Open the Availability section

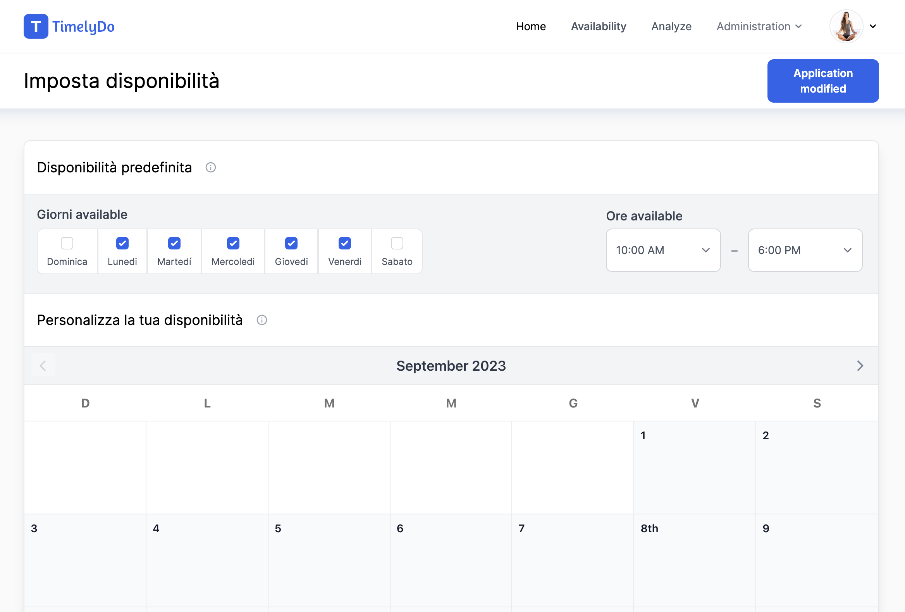point(599,26)
